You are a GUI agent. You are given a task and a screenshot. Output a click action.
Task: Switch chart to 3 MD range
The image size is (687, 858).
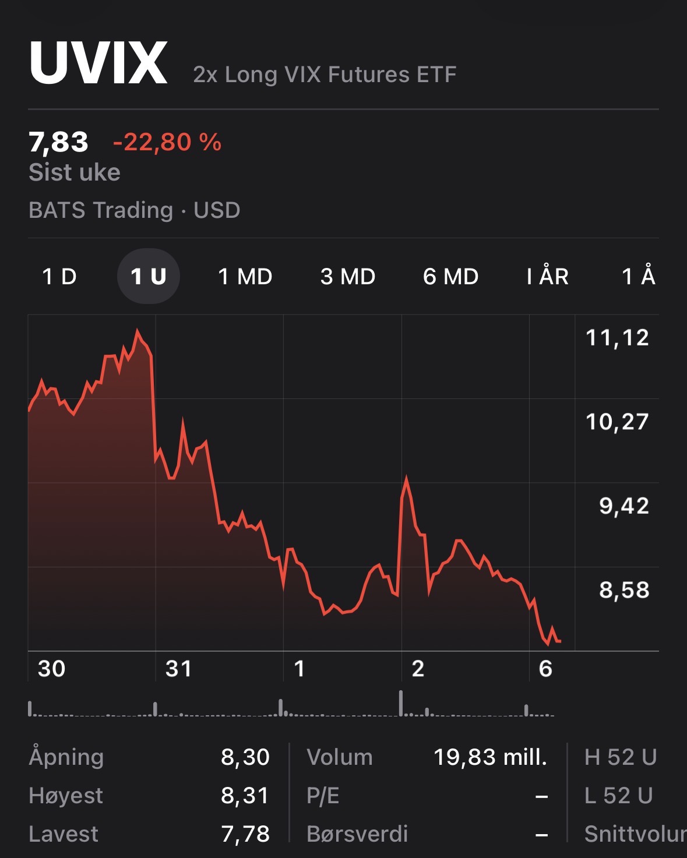click(x=348, y=276)
